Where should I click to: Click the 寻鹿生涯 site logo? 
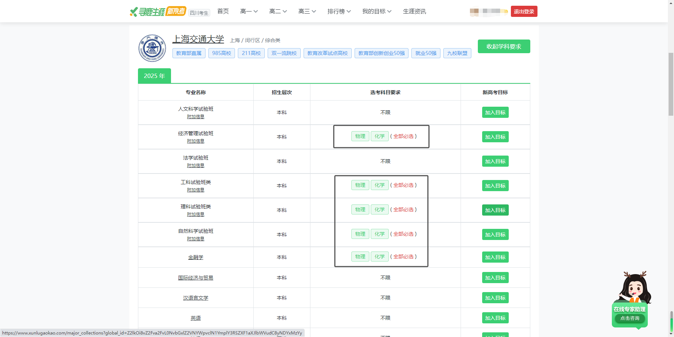pos(158,11)
